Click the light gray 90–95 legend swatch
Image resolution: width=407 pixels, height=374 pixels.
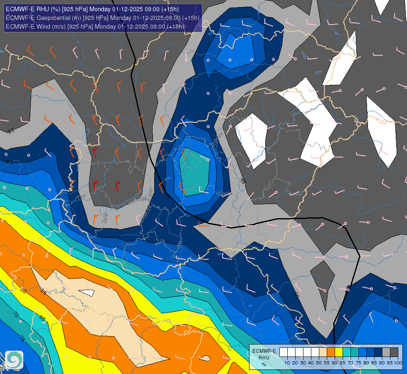coord(386,352)
